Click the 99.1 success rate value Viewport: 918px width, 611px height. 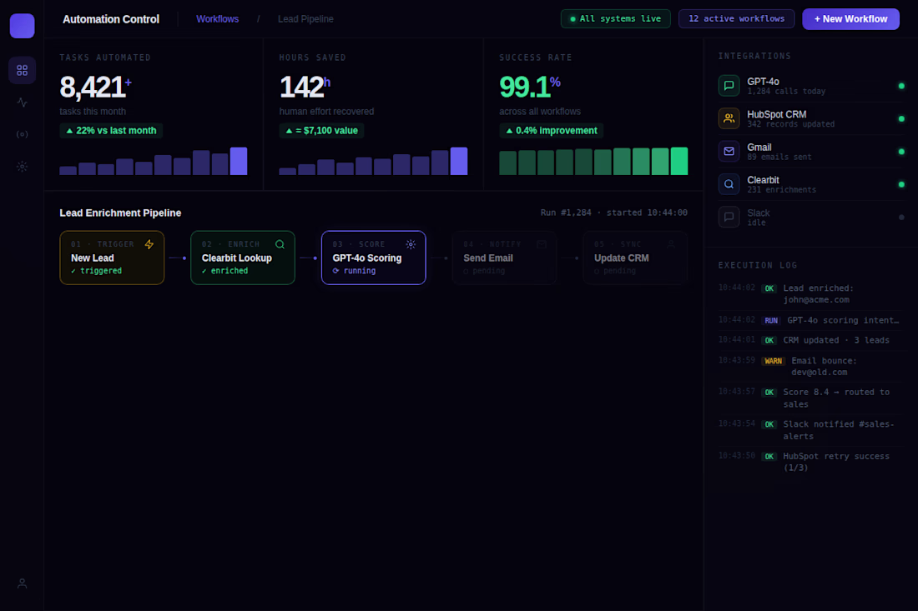(530, 88)
